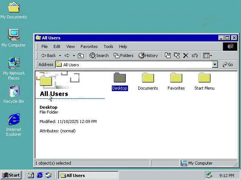Click the 9:12 PM clock
Screen dimensions: 241x180
pyautogui.click(x=227, y=175)
